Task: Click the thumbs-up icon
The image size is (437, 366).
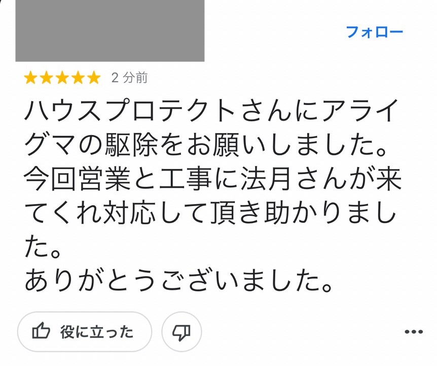Action: pos(41,332)
